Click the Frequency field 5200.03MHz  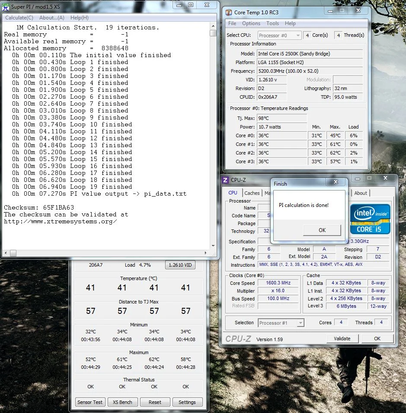click(310, 71)
